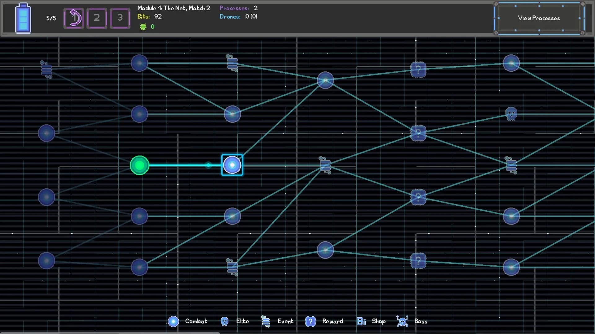595x334 pixels.
Task: Click the horizontal scrollbar at bottom
Action: pos(110,333)
